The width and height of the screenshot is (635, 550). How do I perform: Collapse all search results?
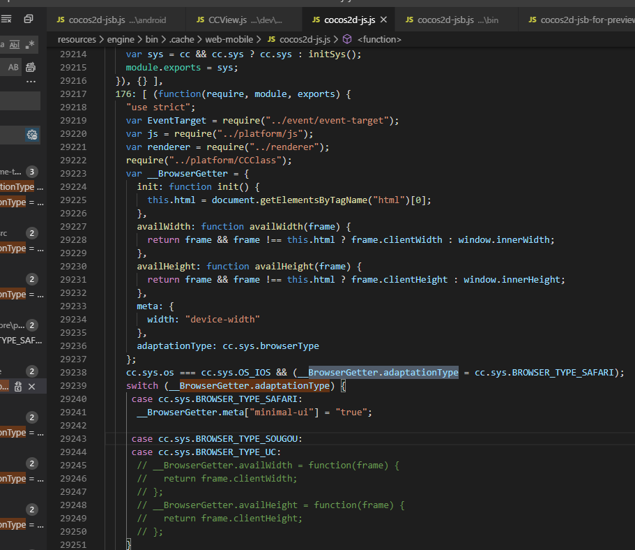pos(29,20)
